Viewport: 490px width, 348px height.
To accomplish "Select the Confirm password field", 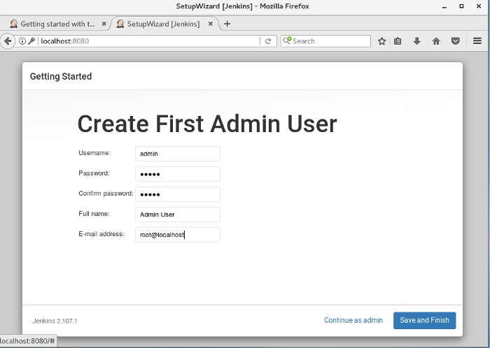I will point(178,194).
